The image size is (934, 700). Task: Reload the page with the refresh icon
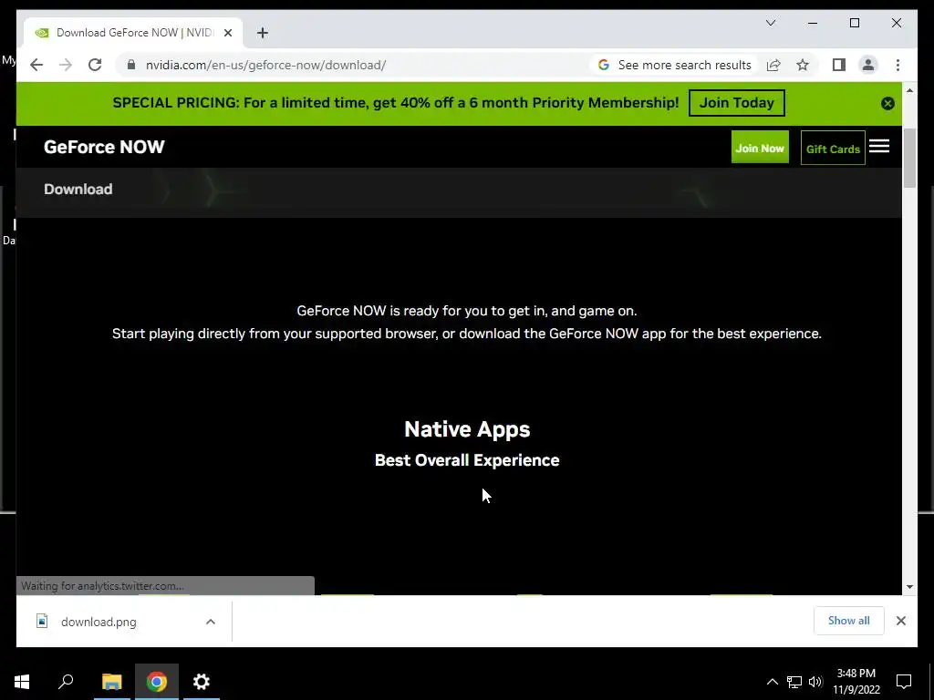95,65
